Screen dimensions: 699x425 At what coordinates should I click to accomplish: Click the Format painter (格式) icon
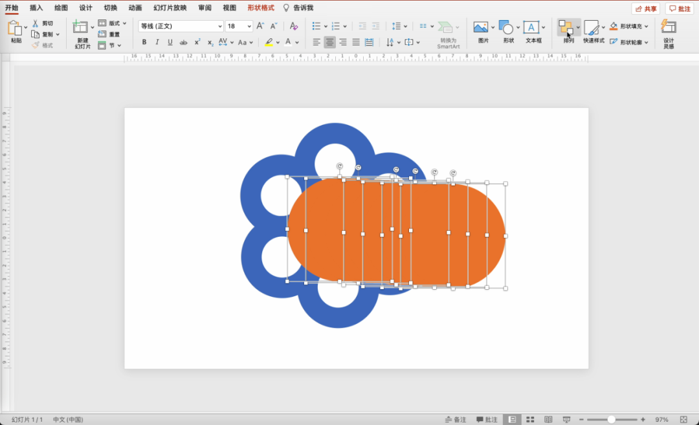click(36, 45)
